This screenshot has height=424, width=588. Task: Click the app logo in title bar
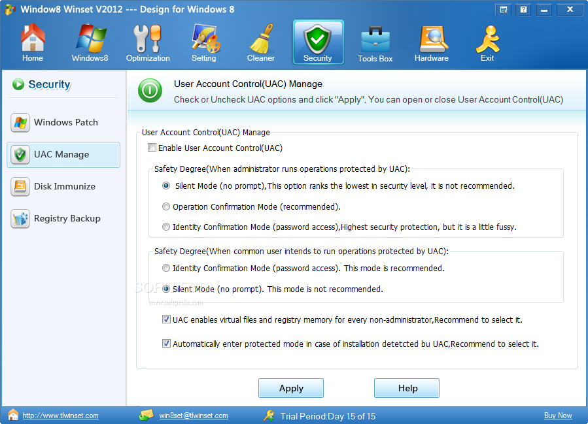[10, 9]
